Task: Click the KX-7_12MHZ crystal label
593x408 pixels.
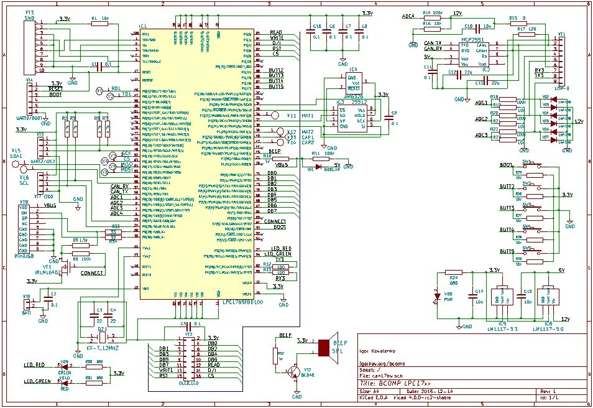Action: coord(103,348)
